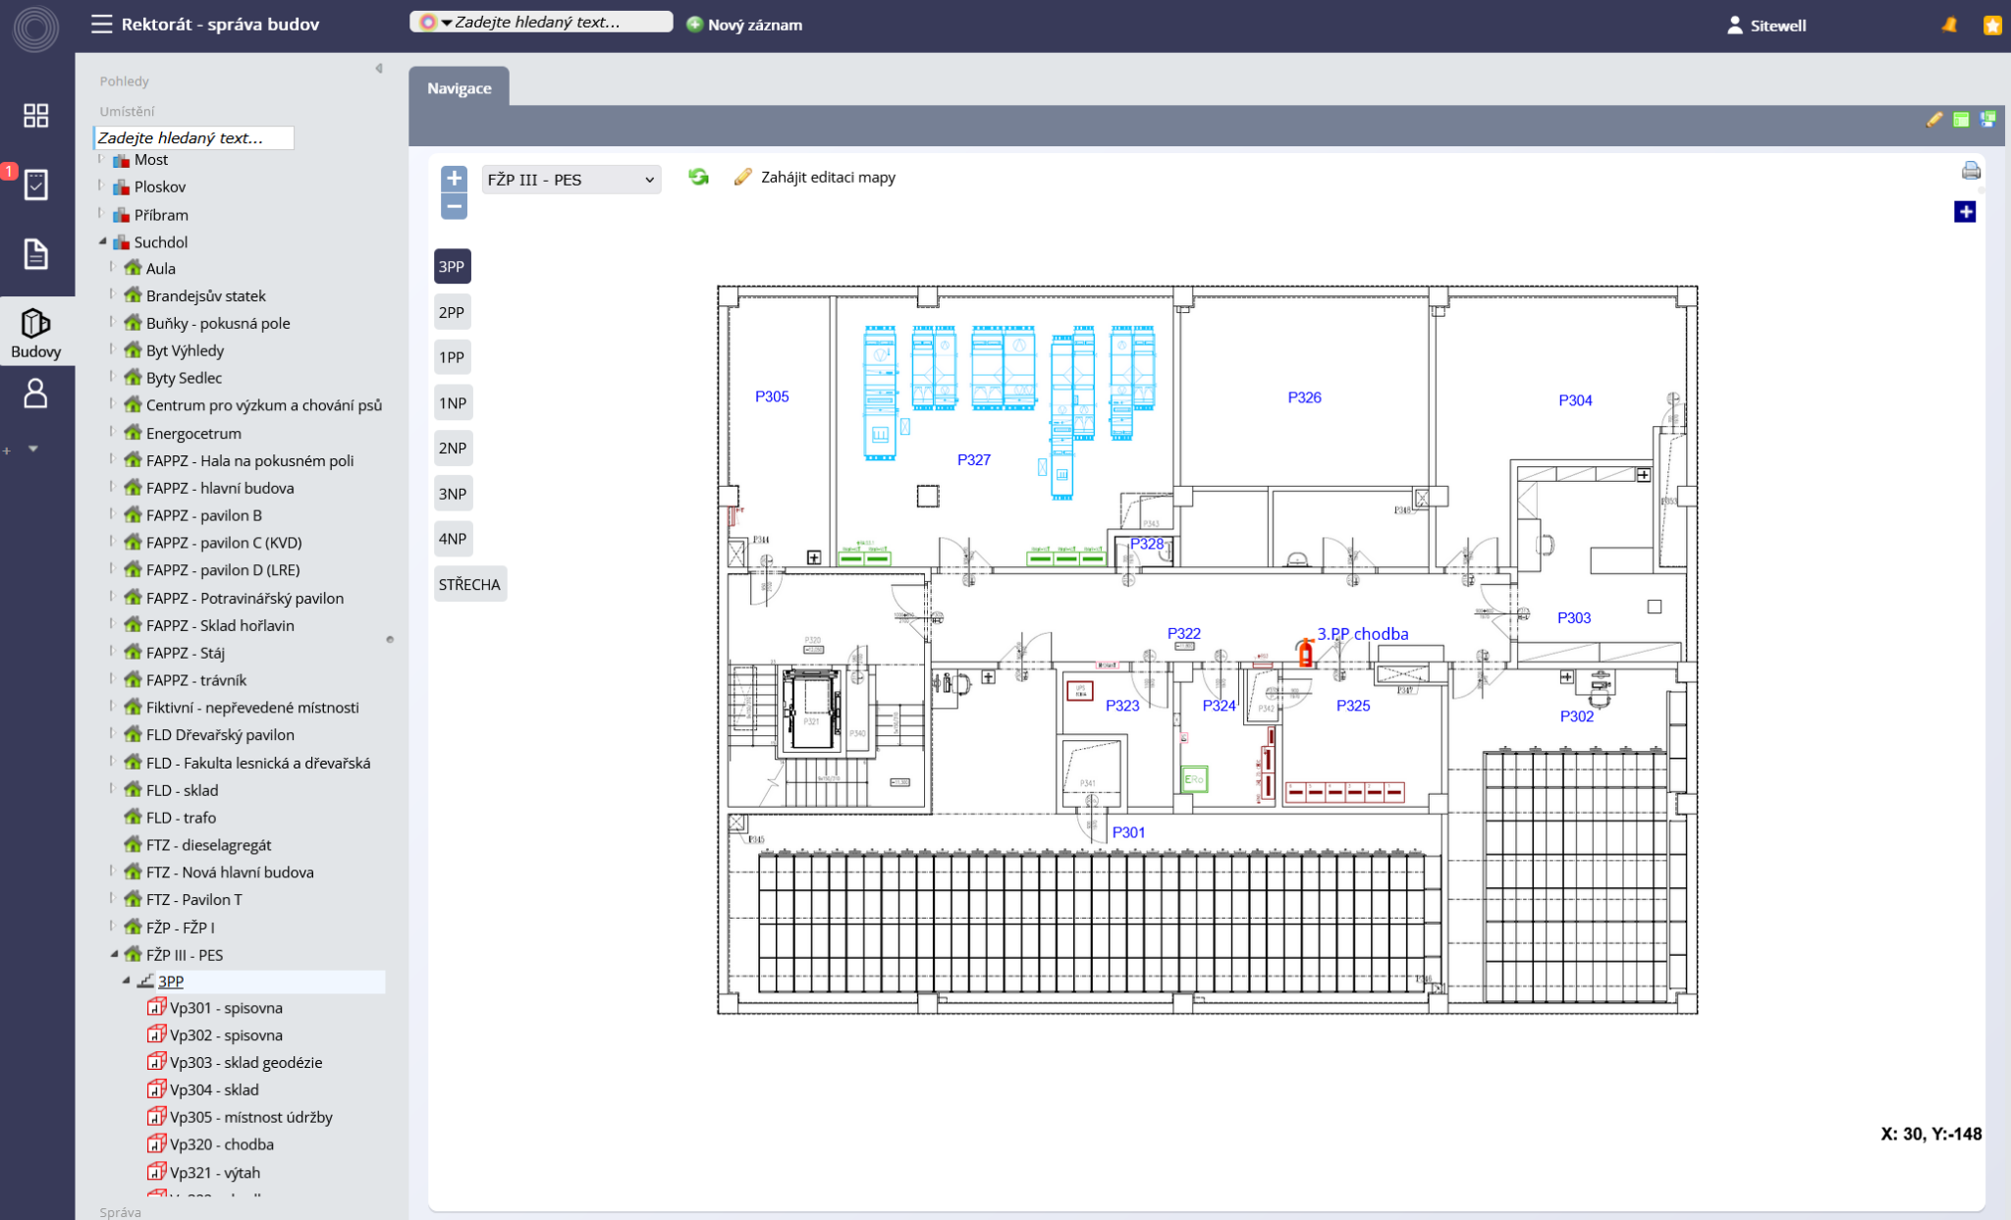Expand the FAPPZ - hlavní budova node
This screenshot has width=2011, height=1220.
point(112,487)
